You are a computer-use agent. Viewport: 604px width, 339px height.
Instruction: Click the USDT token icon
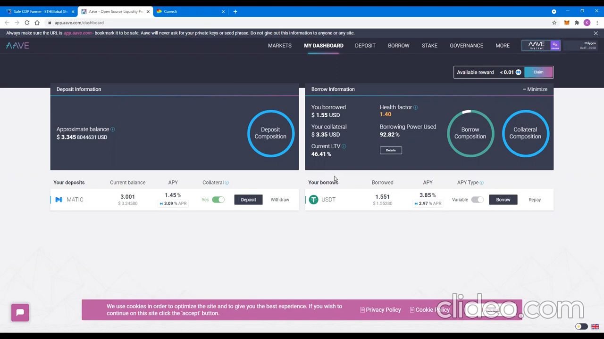[313, 200]
